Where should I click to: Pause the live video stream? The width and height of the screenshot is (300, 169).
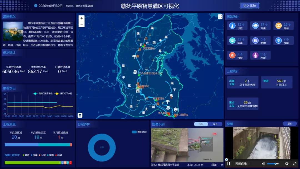click(229, 164)
